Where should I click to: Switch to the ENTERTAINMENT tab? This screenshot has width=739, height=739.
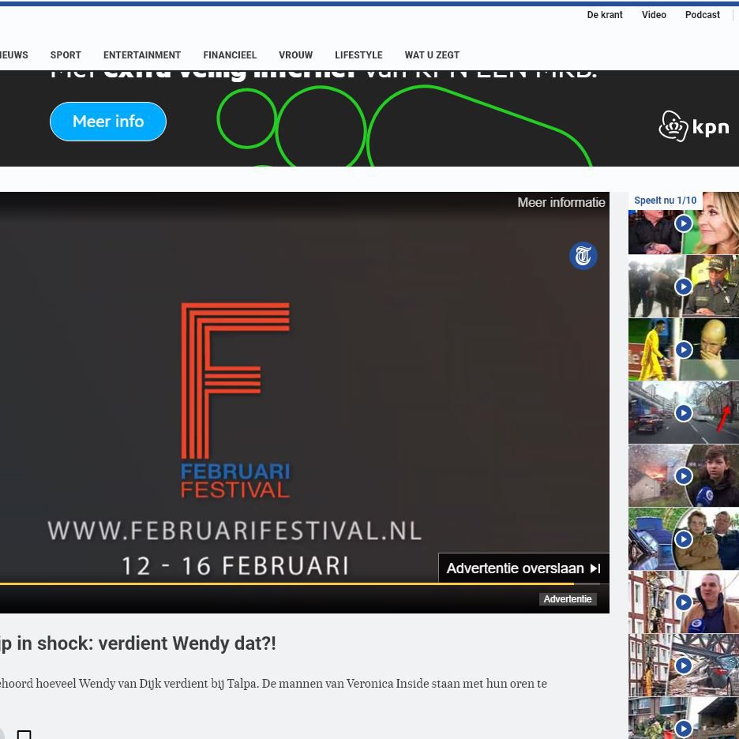(x=142, y=55)
